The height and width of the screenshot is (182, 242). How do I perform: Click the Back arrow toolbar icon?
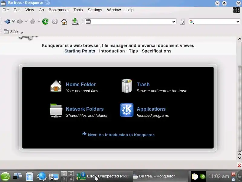pos(7,22)
